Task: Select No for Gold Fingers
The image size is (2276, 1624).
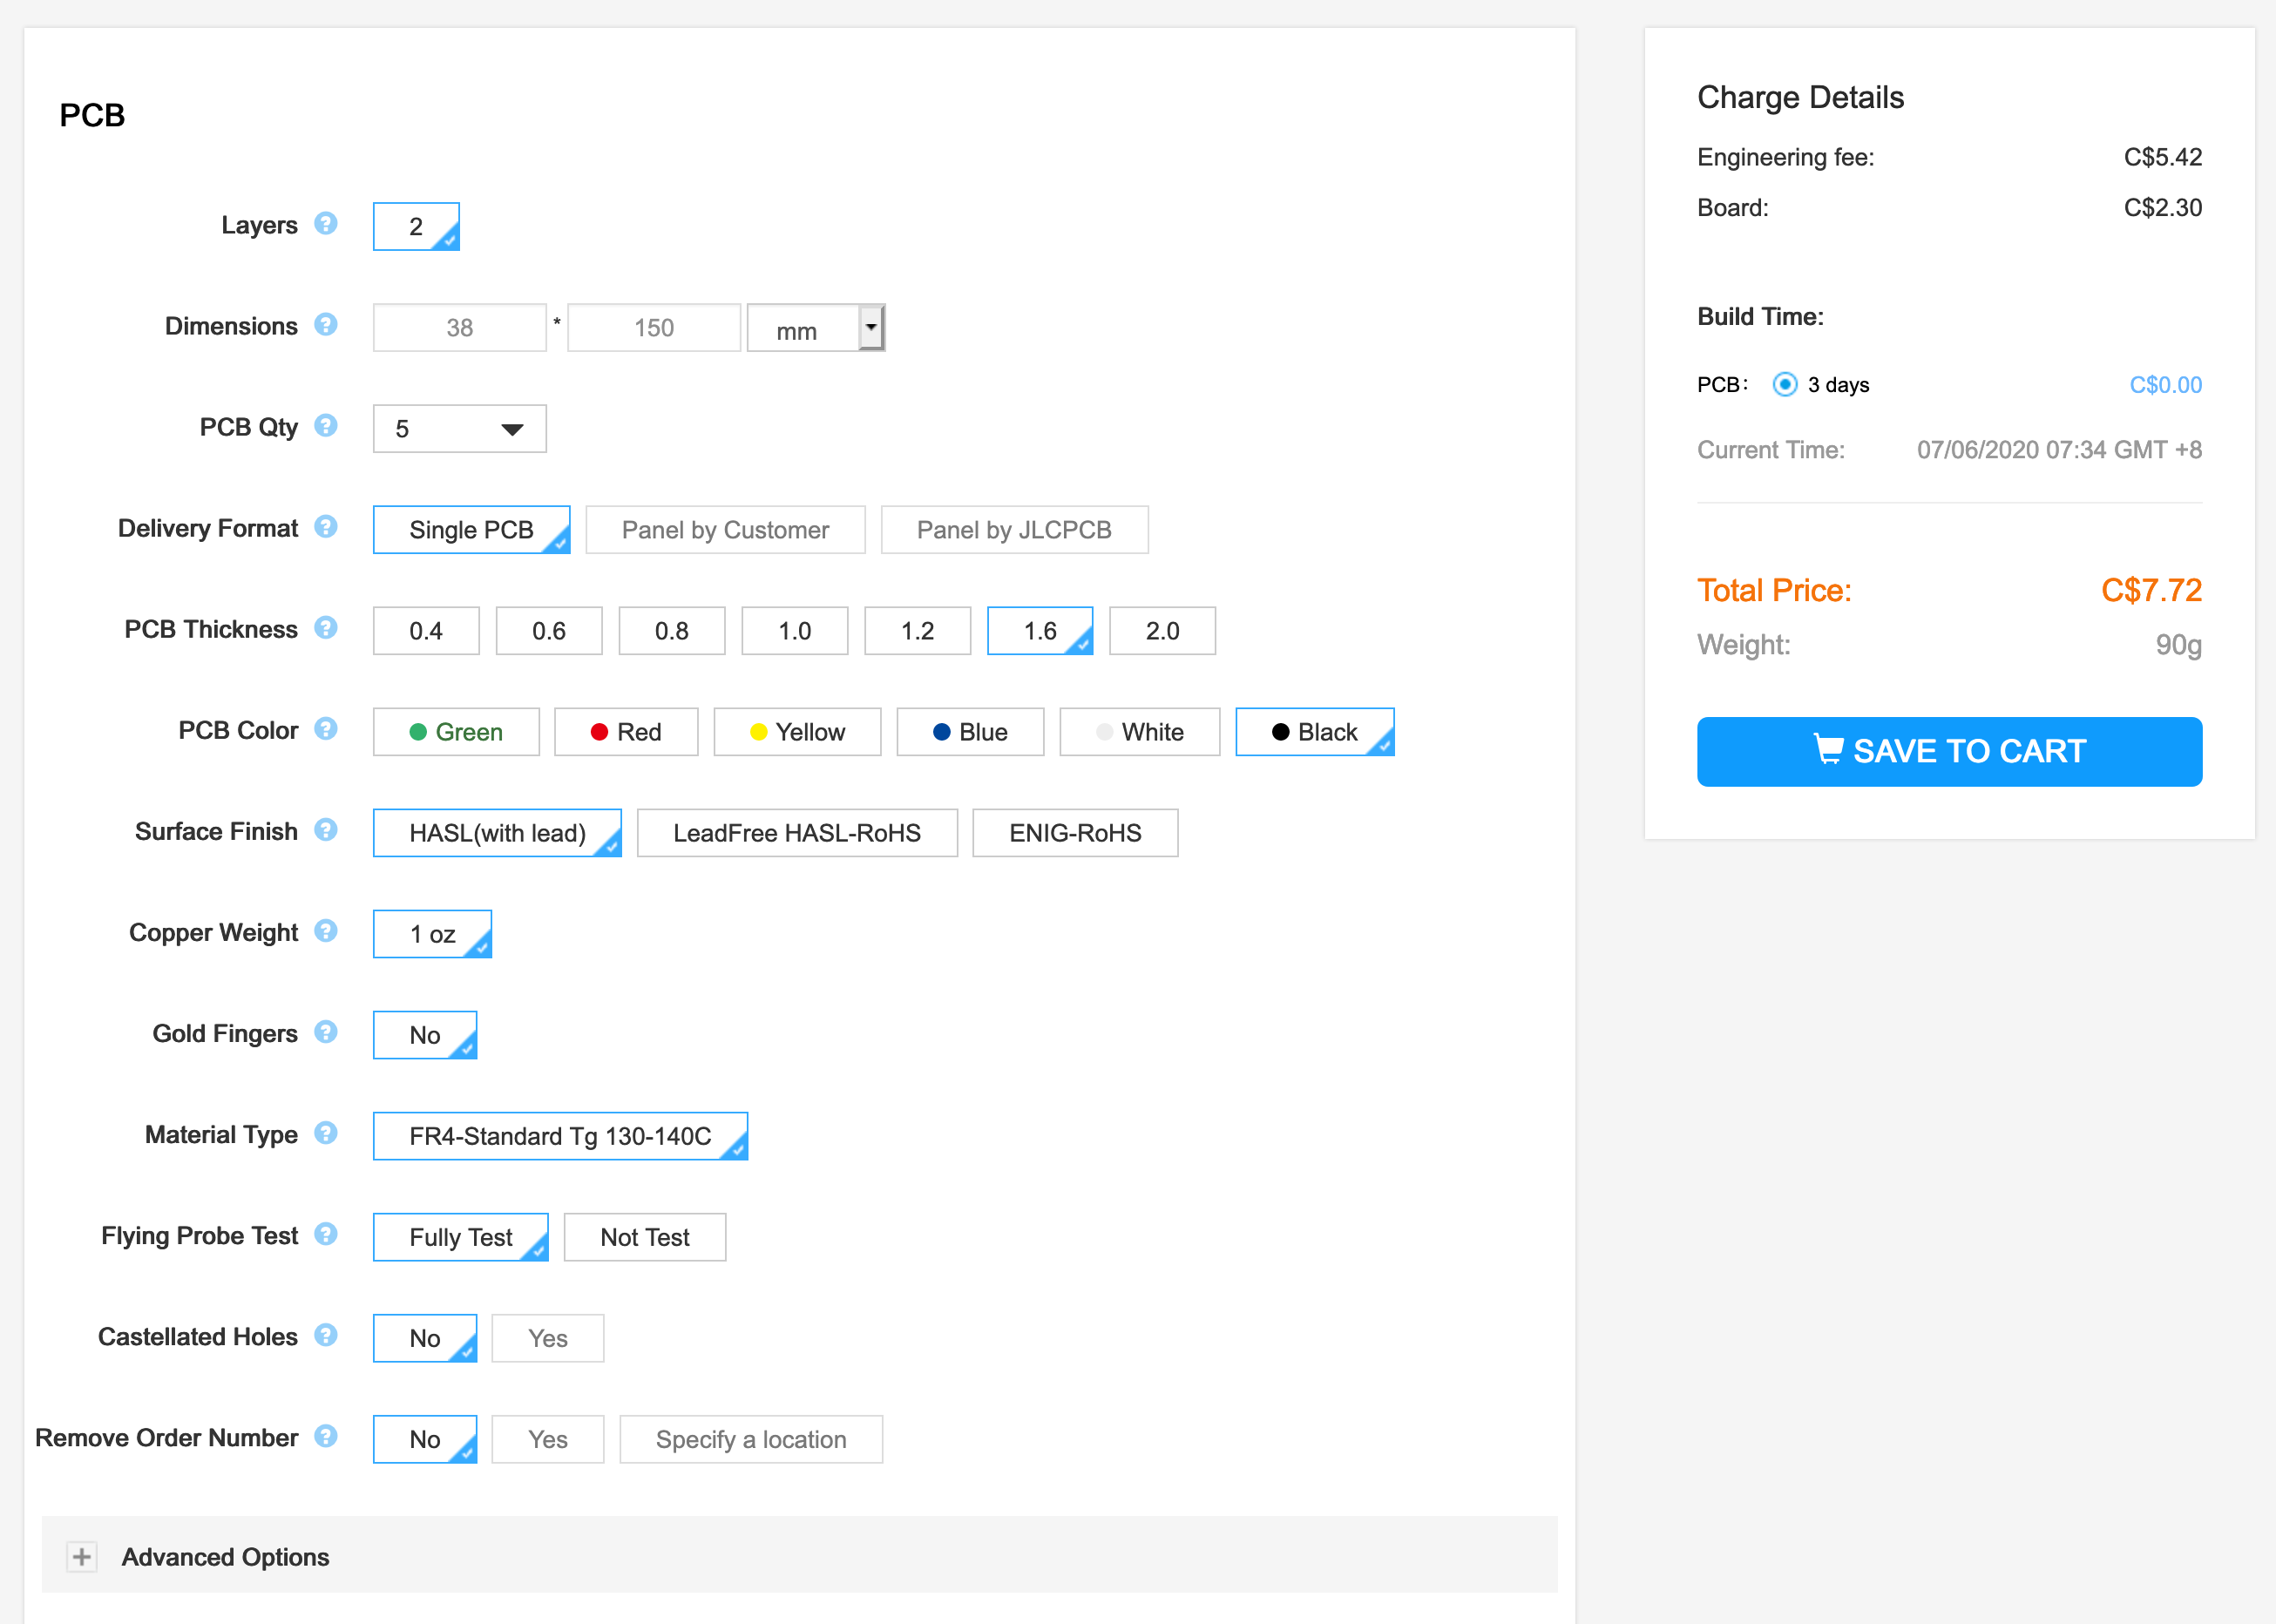Action: coord(425,1035)
